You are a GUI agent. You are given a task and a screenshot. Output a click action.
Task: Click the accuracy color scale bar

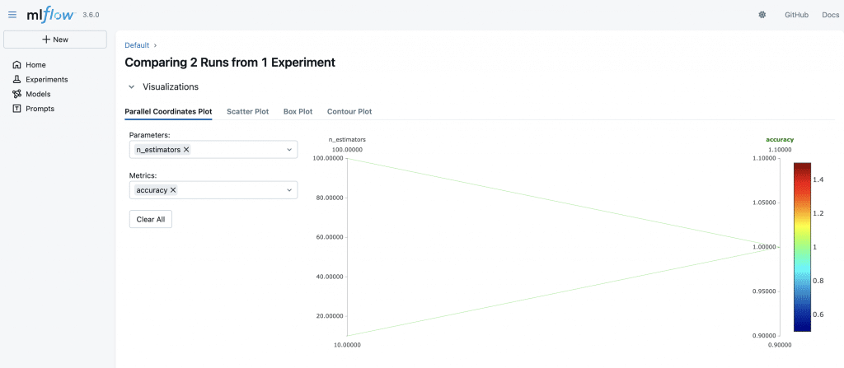tap(802, 247)
